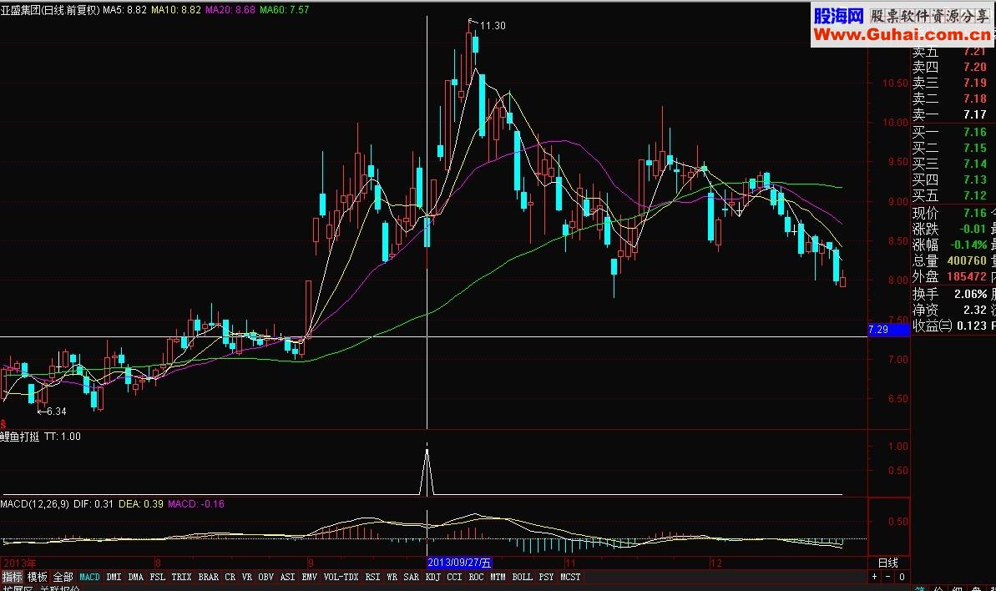Switch to the SAR indicator
The image size is (996, 591).
click(x=412, y=577)
